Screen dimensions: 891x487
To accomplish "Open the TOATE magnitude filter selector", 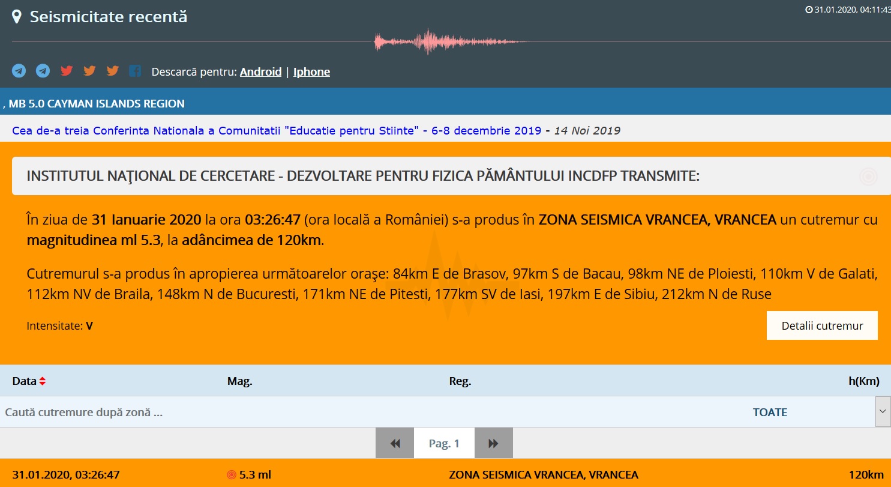I will pos(770,412).
